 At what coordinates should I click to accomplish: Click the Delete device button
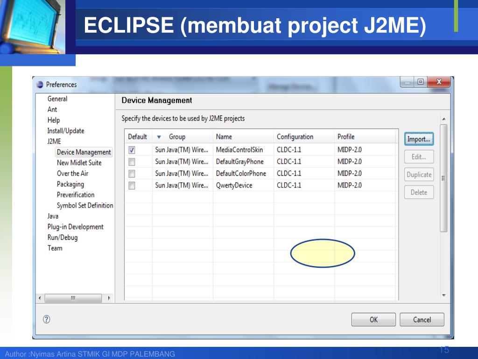pyautogui.click(x=419, y=192)
